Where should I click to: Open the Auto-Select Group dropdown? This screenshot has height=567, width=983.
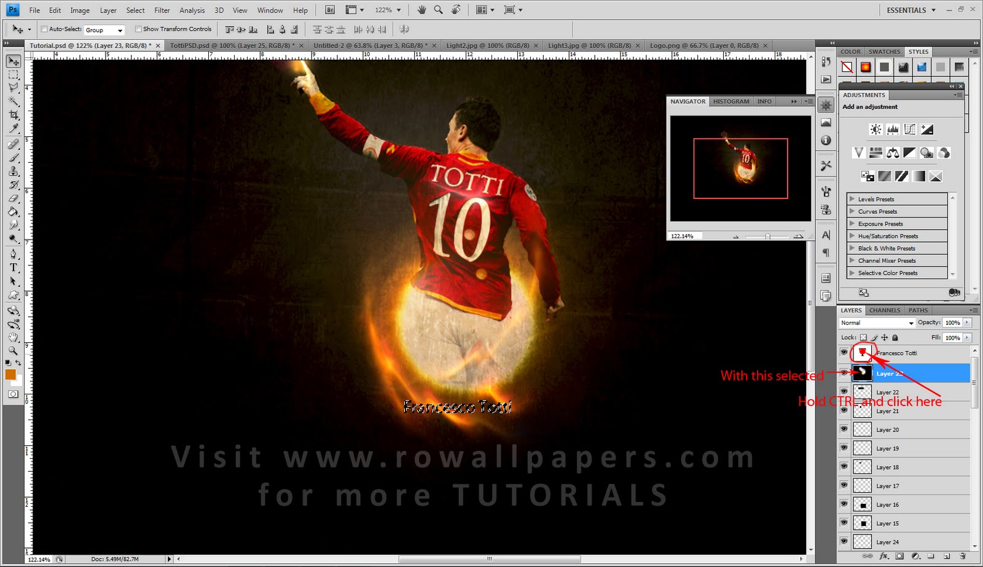coord(104,29)
